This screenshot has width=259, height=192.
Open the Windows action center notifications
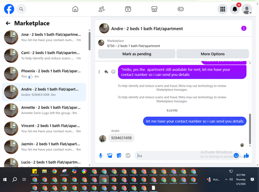click(x=252, y=180)
